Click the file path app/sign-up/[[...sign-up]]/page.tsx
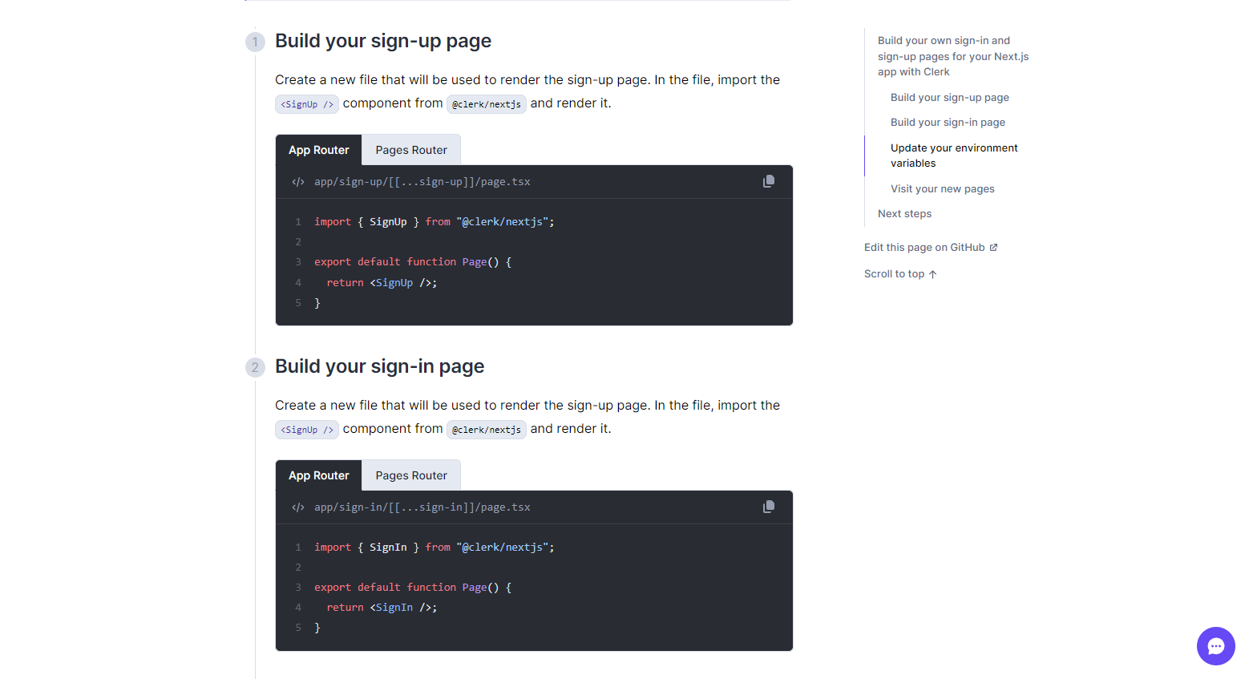Image resolution: width=1249 pixels, height=679 pixels. point(422,182)
